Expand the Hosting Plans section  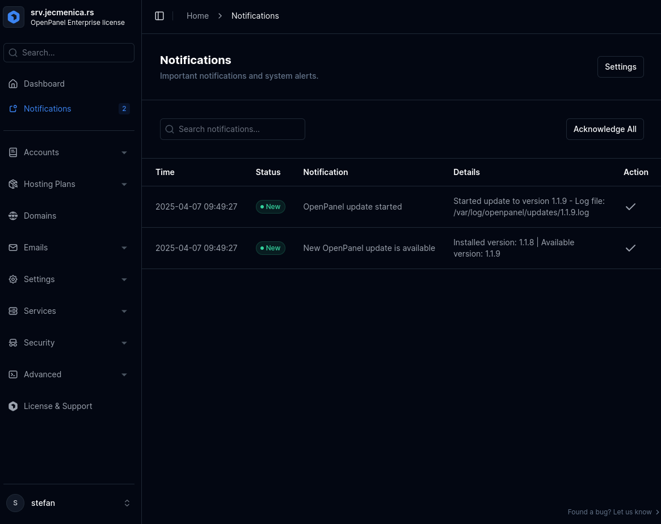pos(124,184)
